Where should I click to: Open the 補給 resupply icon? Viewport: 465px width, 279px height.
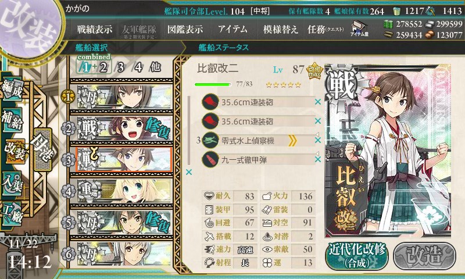tap(12, 120)
